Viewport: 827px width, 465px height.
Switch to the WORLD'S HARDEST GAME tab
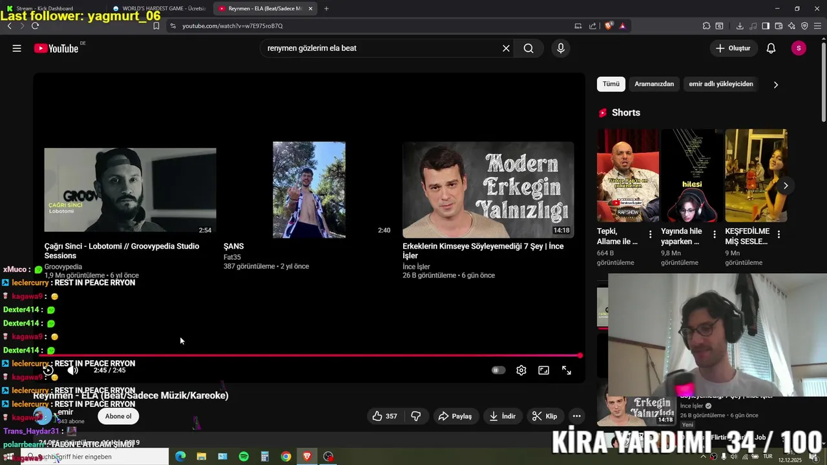158,8
